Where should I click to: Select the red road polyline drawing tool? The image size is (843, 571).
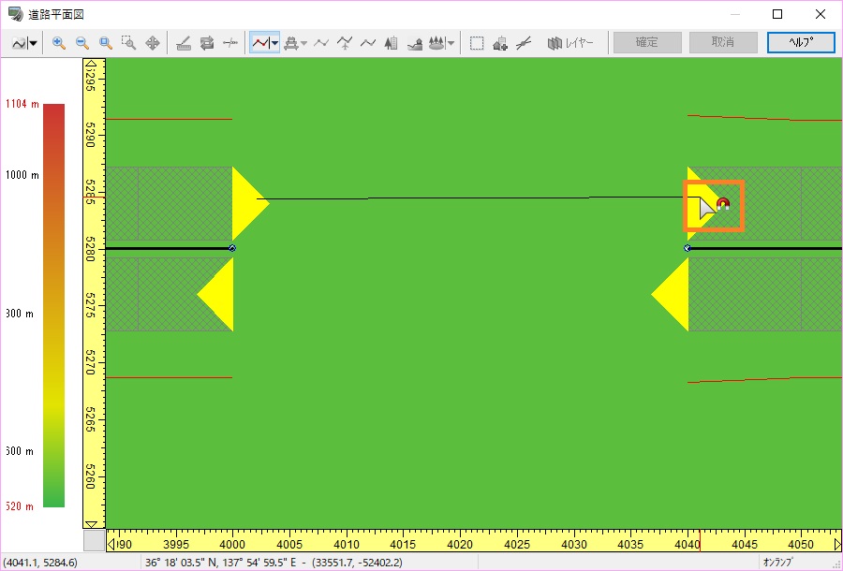pos(260,43)
